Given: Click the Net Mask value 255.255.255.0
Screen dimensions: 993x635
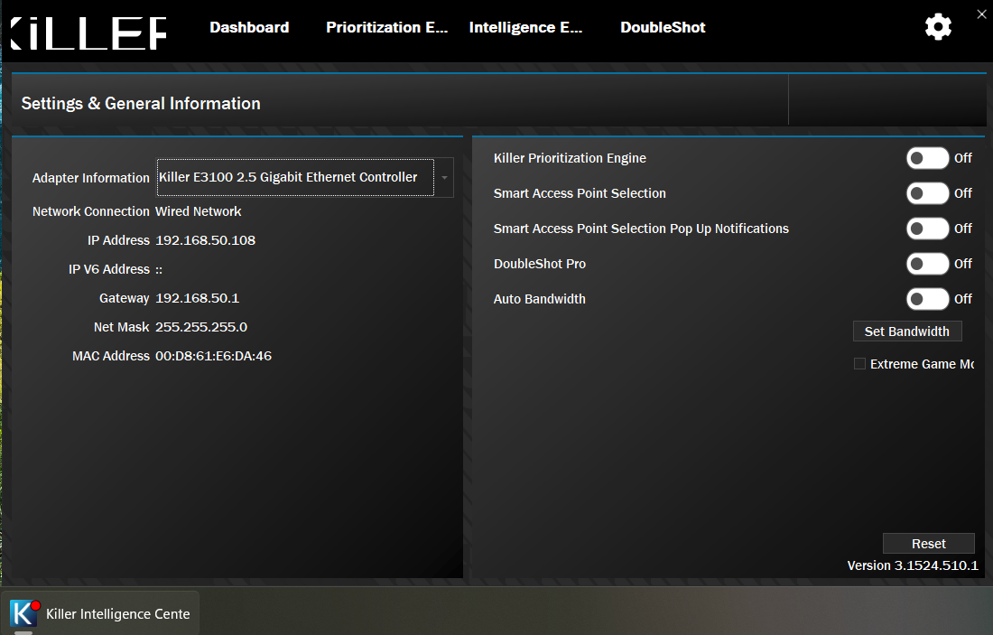Looking at the screenshot, I should point(201,327).
